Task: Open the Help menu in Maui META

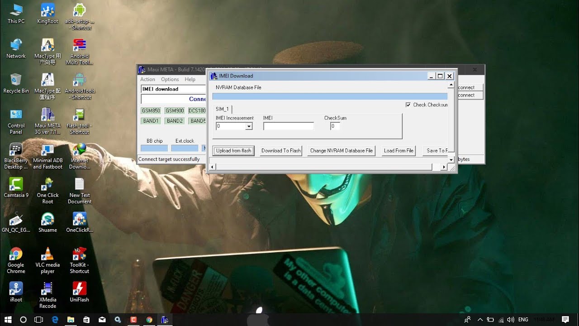Action: click(x=190, y=79)
